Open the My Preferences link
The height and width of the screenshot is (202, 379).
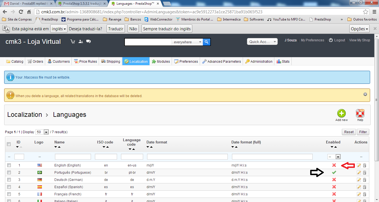pos(312,40)
